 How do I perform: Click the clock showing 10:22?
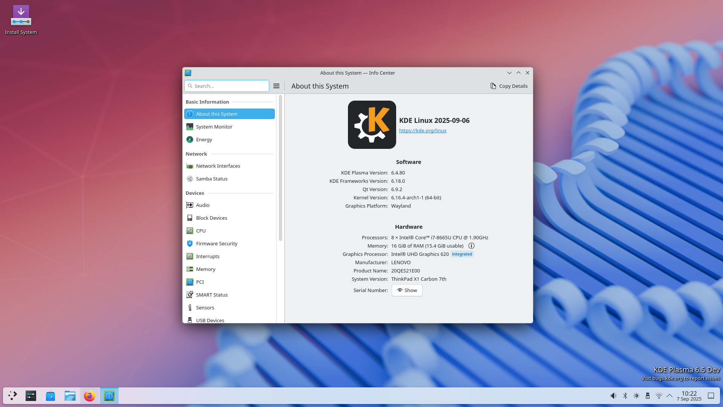click(689, 396)
